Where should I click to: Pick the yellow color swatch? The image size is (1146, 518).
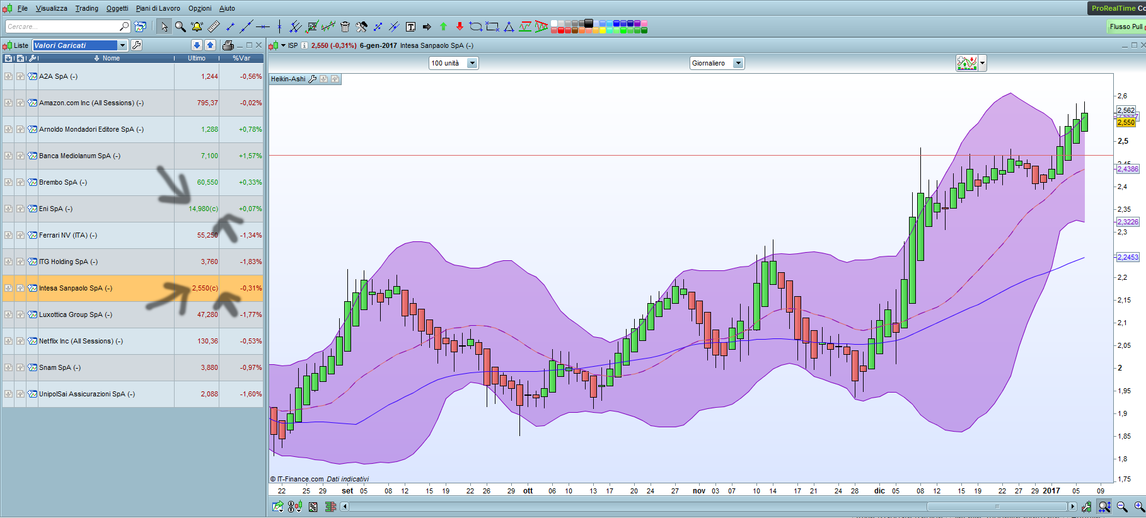[603, 30]
